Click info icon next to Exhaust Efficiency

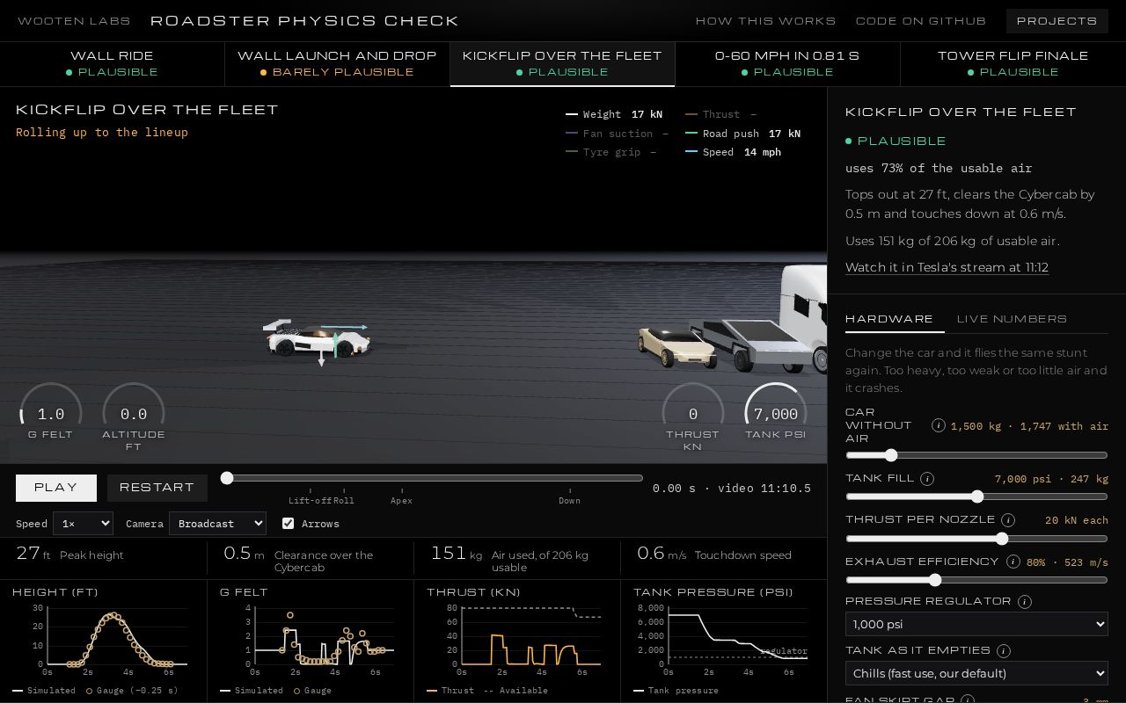tap(1013, 562)
